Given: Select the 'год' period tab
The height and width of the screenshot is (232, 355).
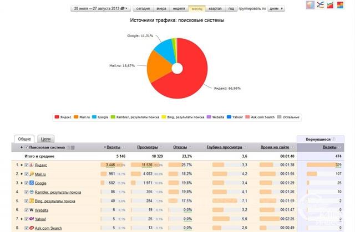Looking at the screenshot, I should tap(231, 9).
